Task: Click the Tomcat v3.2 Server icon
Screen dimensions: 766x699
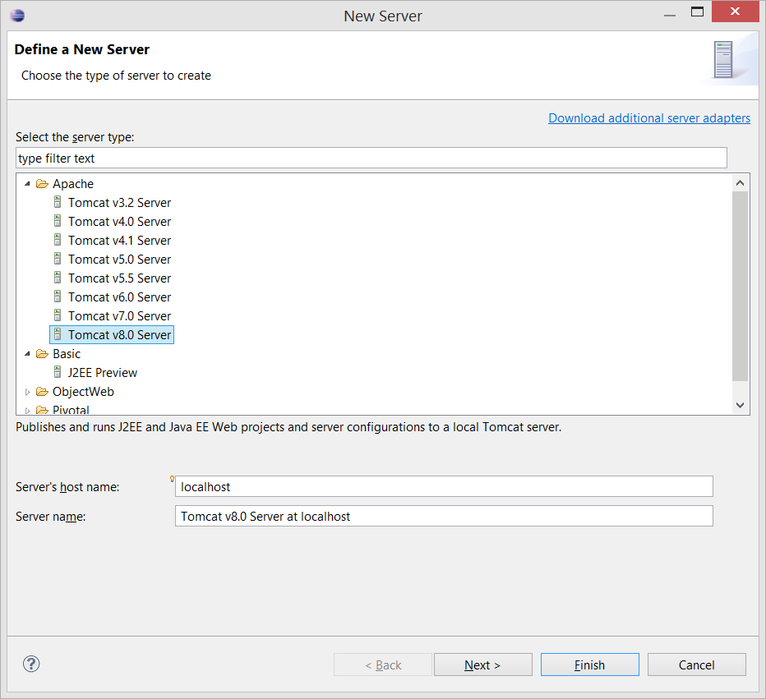Action: tap(58, 202)
